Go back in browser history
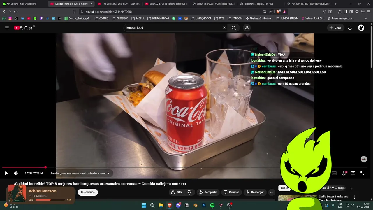This screenshot has height=210, width=373. [4, 12]
